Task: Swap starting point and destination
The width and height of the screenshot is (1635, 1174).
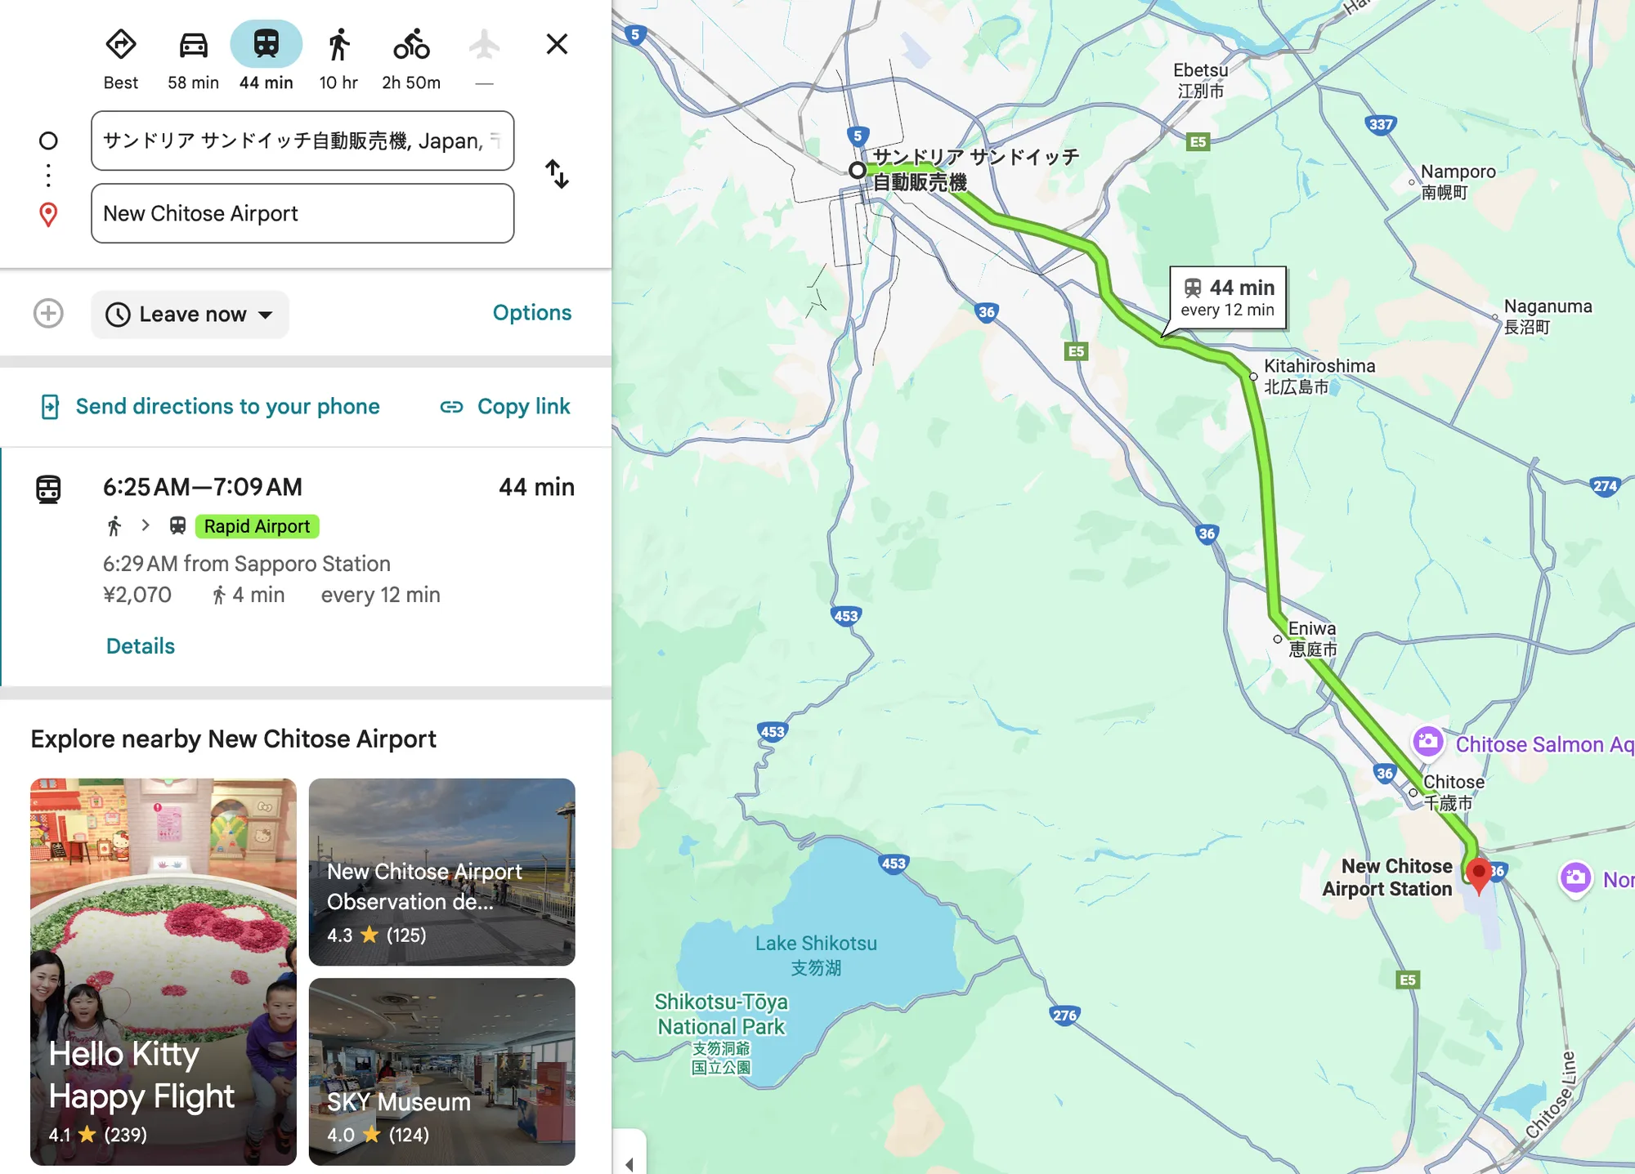Action: pyautogui.click(x=557, y=174)
